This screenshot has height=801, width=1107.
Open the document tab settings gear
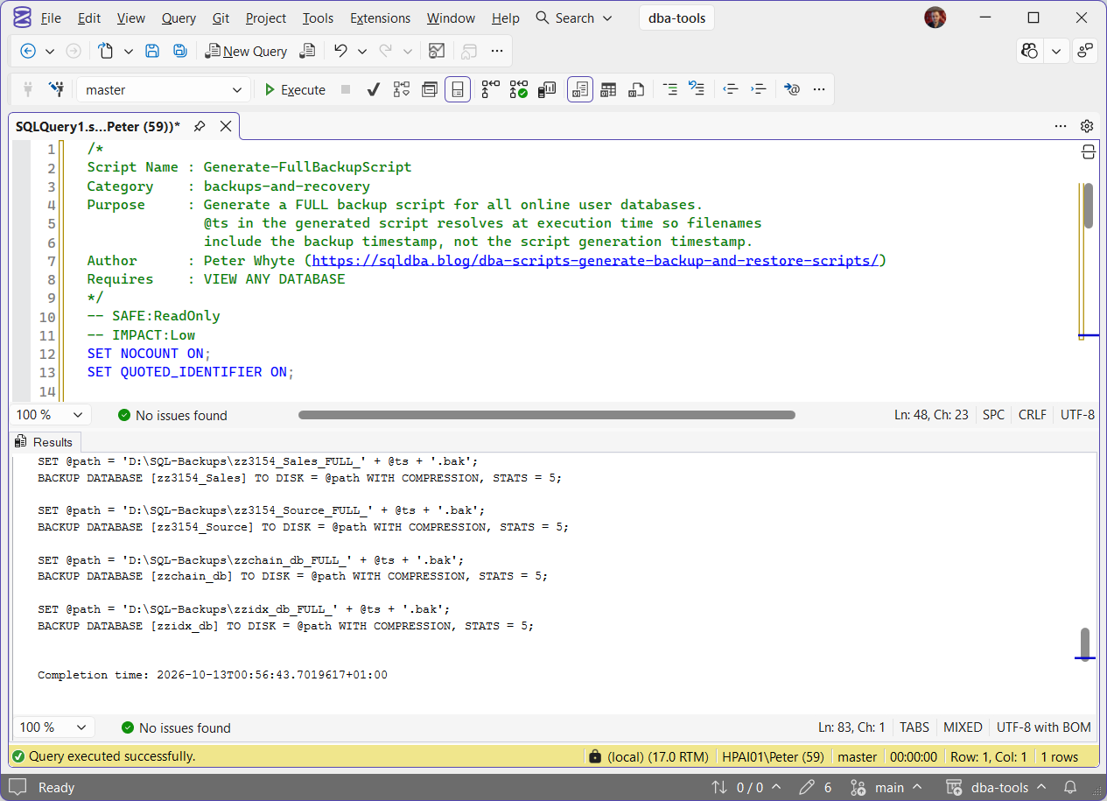[1087, 126]
